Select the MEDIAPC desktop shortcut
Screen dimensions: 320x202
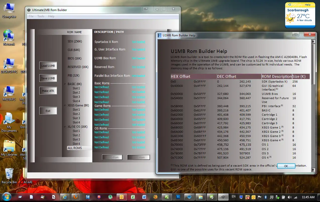point(9,93)
